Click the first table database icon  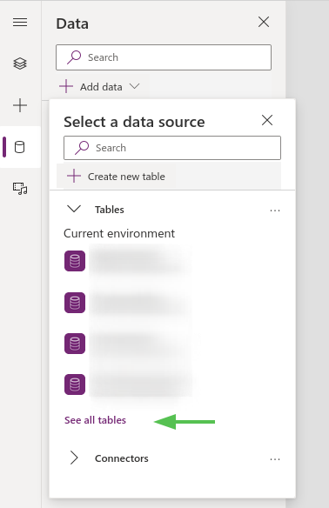(75, 261)
